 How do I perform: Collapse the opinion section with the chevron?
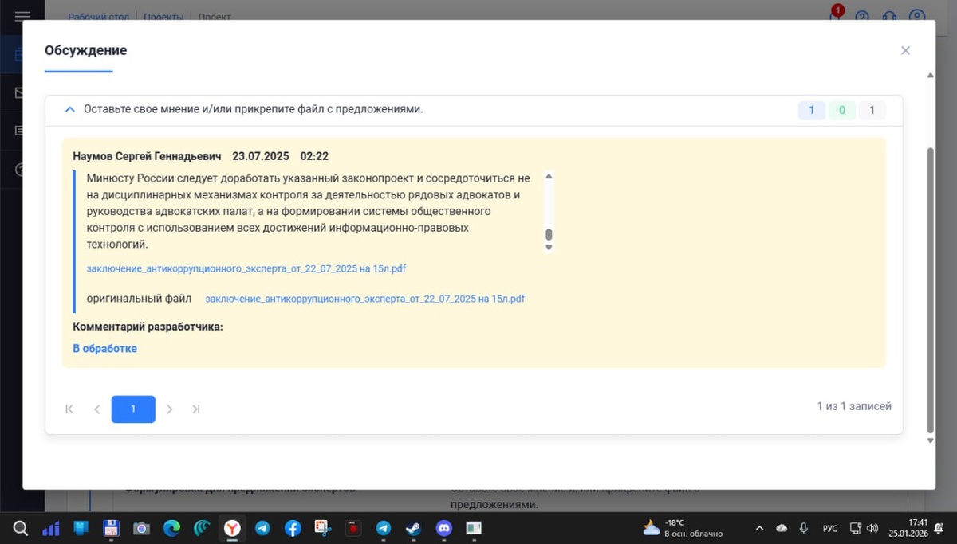point(69,109)
